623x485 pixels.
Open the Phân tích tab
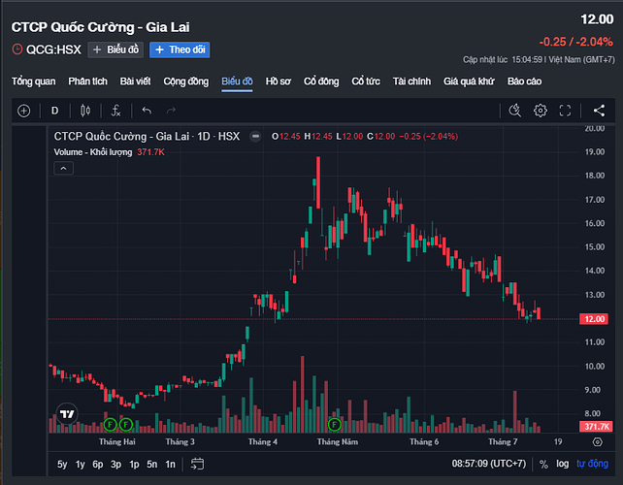tap(87, 81)
